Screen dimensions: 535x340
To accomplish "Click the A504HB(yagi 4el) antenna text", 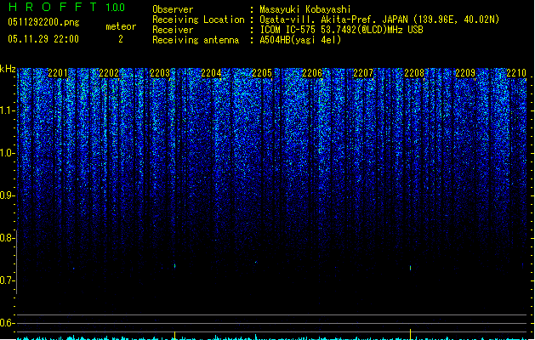I will pos(300,40).
